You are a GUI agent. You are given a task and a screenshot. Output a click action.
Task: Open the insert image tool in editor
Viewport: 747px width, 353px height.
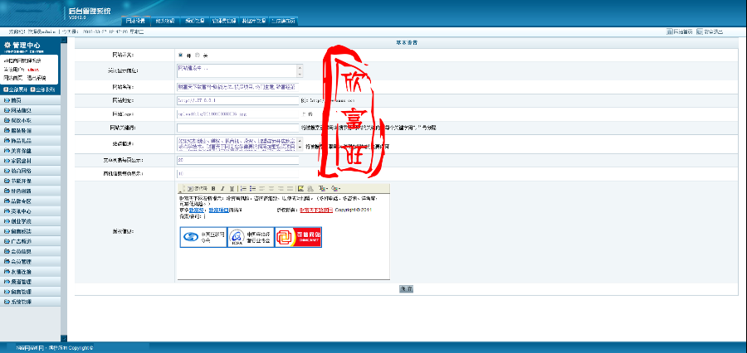point(300,188)
